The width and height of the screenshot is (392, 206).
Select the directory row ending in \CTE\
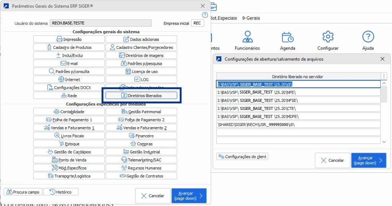point(298,108)
